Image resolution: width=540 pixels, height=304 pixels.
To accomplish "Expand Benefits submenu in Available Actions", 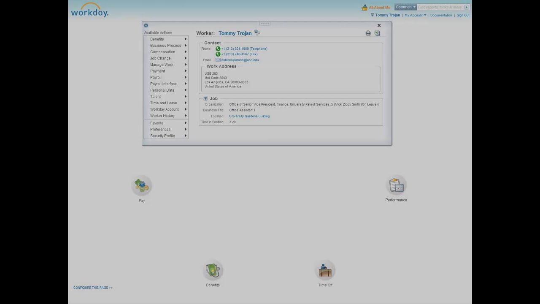I will tap(166, 39).
